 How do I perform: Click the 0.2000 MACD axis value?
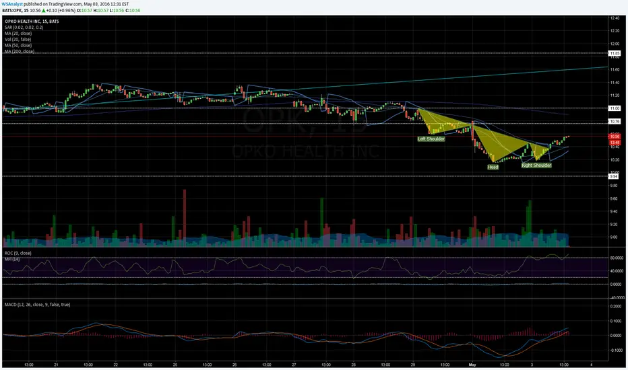(x=616, y=306)
